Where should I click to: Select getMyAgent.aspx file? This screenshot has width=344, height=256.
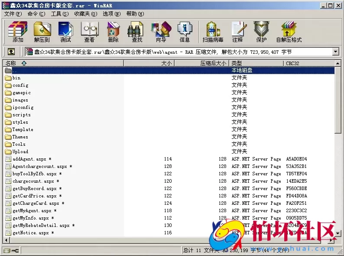31,211
